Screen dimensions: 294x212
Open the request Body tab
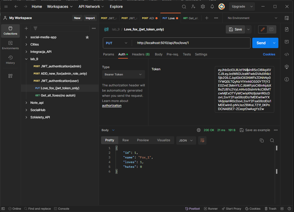[159, 54]
